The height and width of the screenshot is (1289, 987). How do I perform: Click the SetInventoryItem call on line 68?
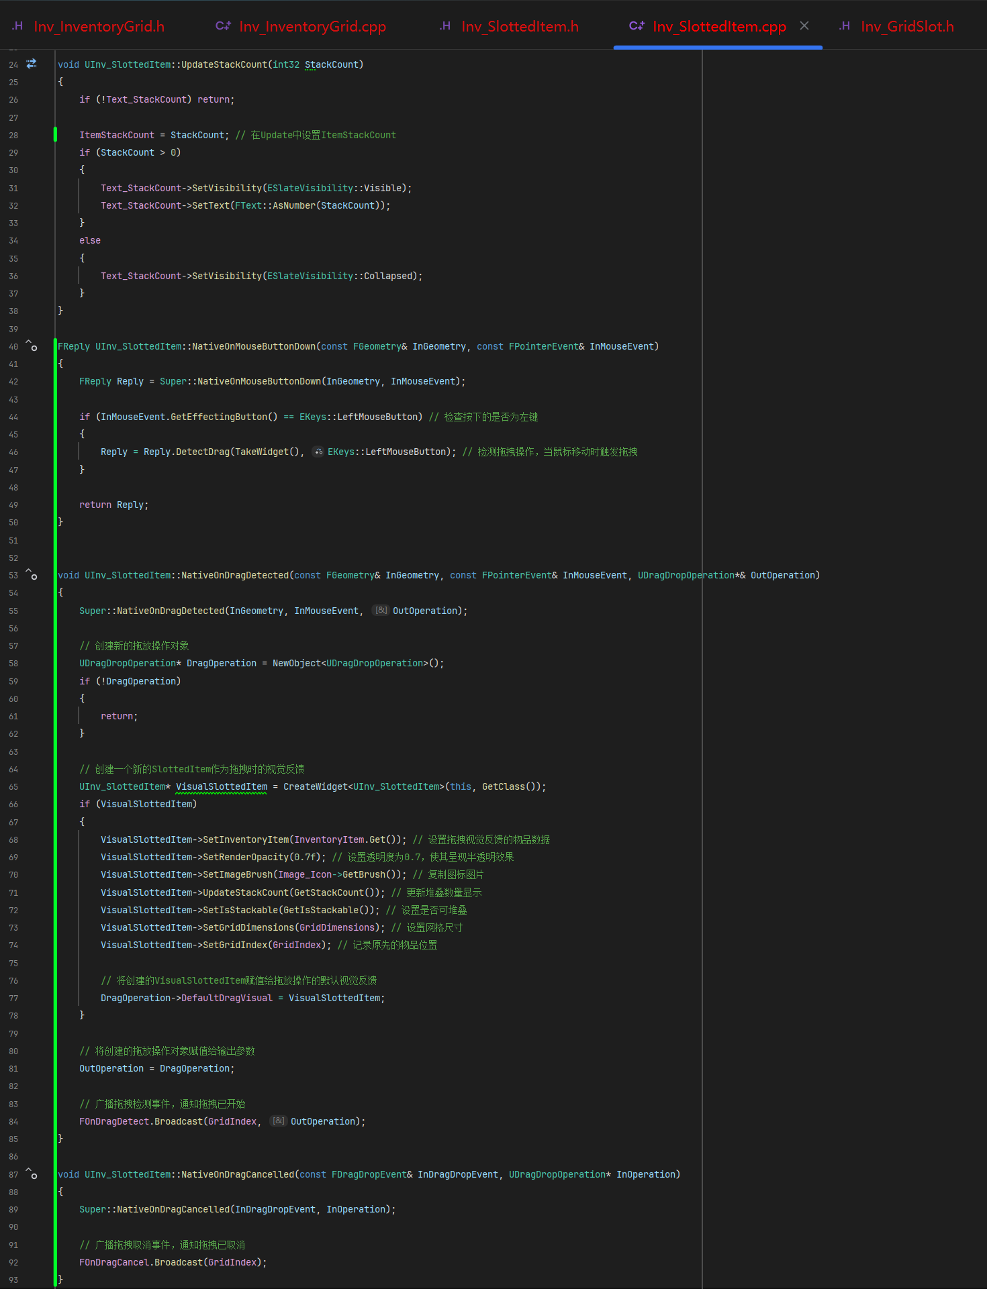click(x=246, y=839)
